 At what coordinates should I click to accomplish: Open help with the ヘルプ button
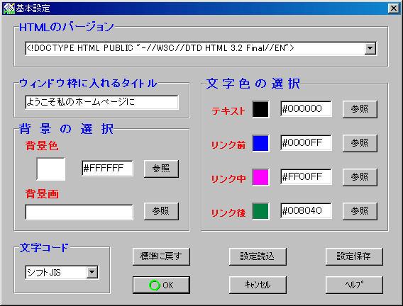point(354,285)
